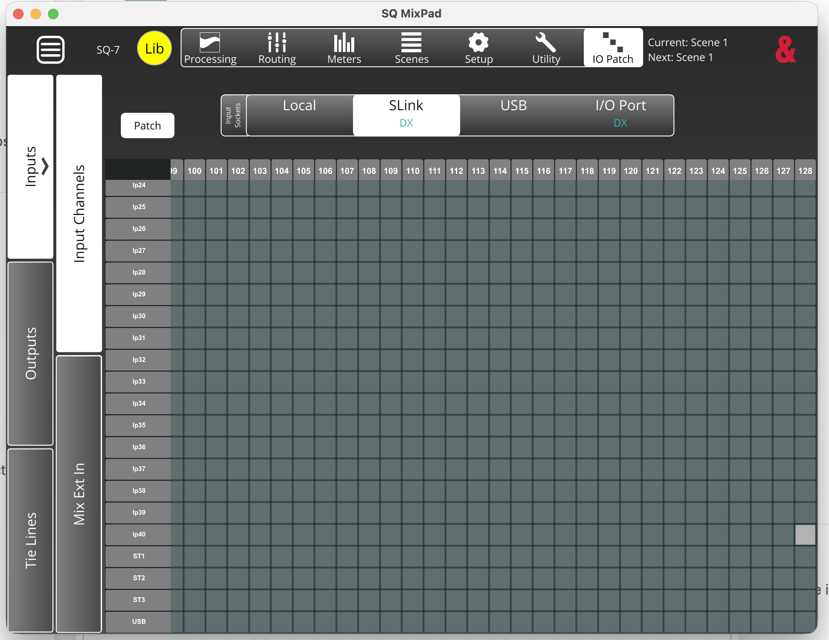Click the Ip35 row header

coord(138,426)
